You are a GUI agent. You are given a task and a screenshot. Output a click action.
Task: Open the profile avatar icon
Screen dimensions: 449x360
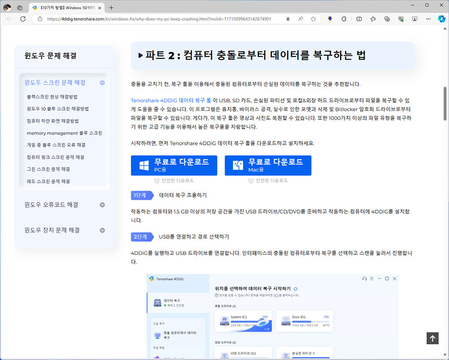(7, 8)
